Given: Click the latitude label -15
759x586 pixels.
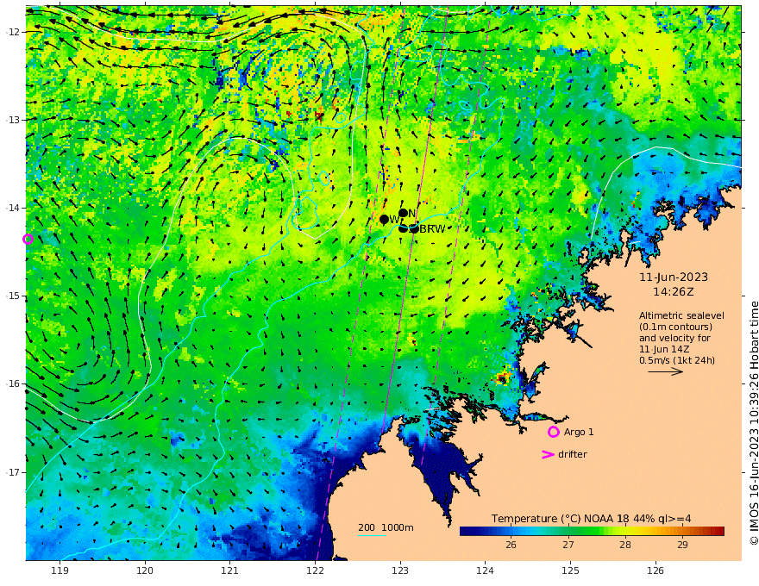Looking at the screenshot, I should tap(13, 296).
